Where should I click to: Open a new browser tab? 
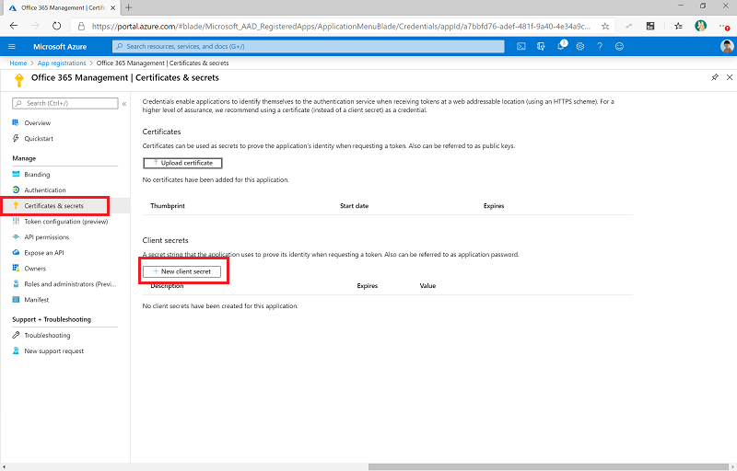pyautogui.click(x=128, y=7)
